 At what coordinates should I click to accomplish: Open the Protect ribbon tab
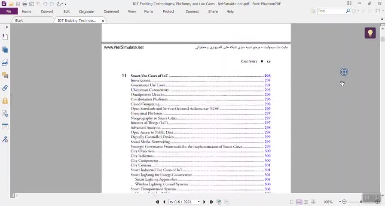tap(168, 12)
